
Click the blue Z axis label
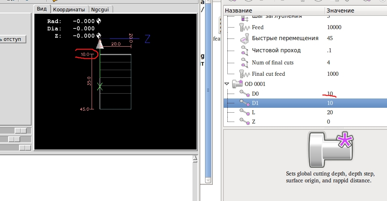[x=148, y=39]
